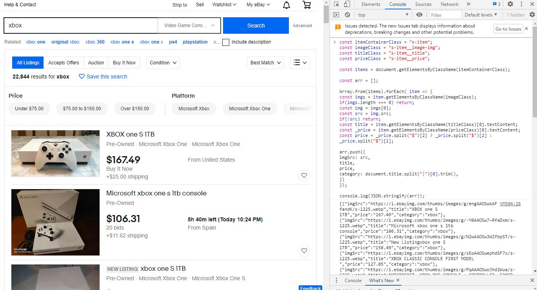This screenshot has height=290, width=537.
Task: Select the Inspect element tool in DevTools
Action: pyautogui.click(x=336, y=4)
